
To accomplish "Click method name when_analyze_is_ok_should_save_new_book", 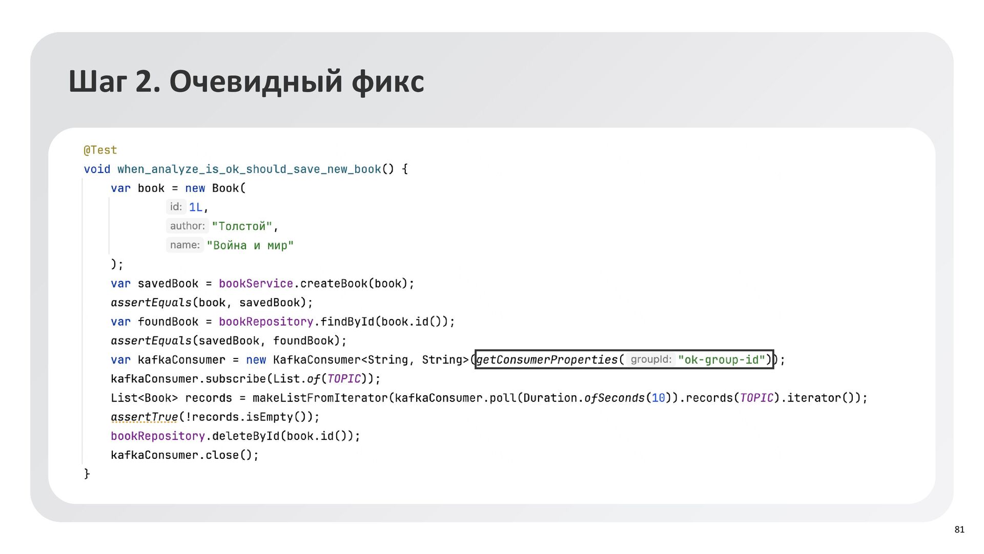I will (x=249, y=169).
